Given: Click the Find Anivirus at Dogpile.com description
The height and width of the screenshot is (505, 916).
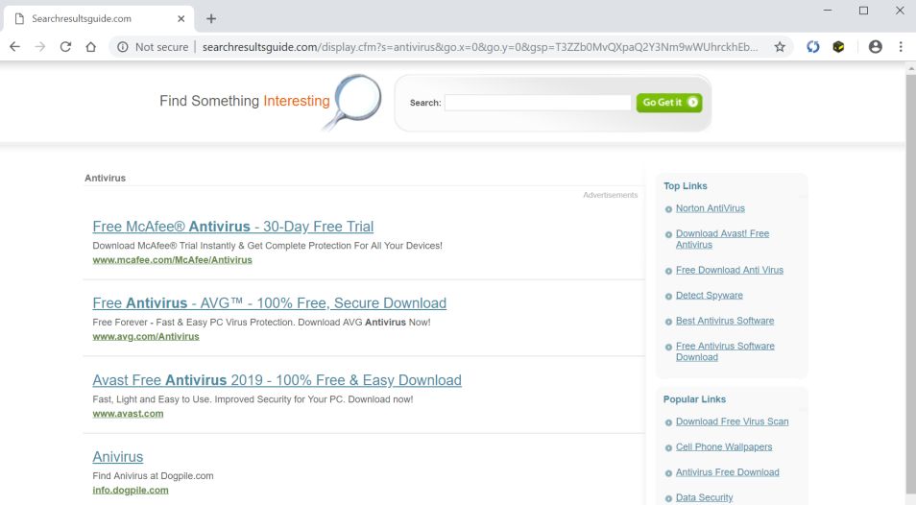Looking at the screenshot, I should tap(153, 476).
